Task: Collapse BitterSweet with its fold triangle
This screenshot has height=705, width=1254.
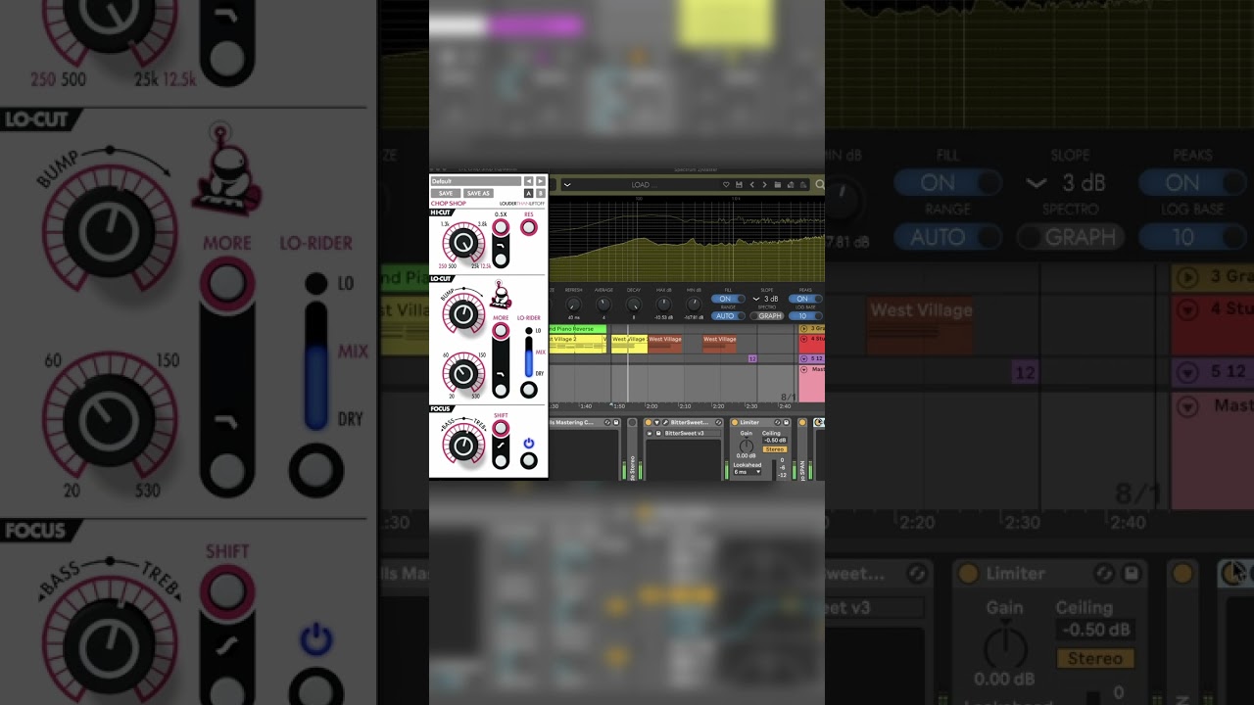Action: click(656, 422)
